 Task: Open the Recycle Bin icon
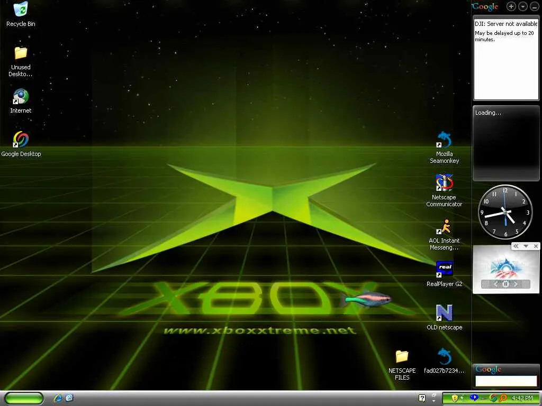click(21, 10)
